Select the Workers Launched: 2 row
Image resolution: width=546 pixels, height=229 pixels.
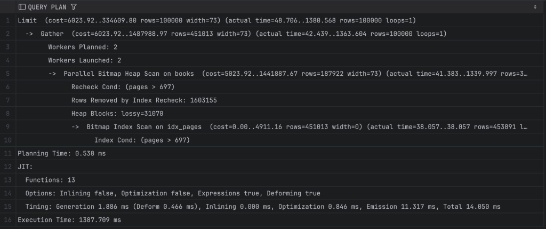pyautogui.click(x=86, y=60)
